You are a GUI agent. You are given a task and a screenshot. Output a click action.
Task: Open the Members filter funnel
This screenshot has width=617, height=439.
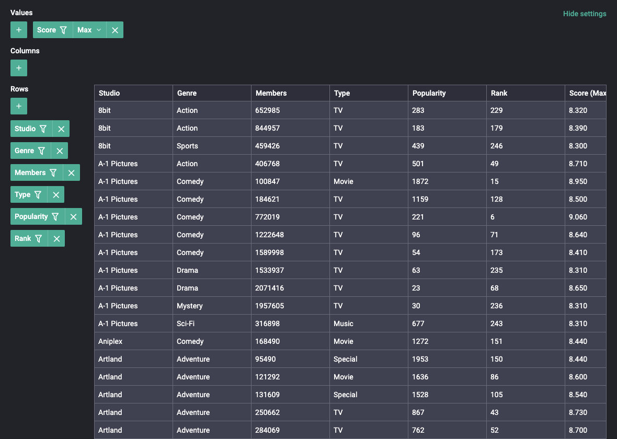53,172
